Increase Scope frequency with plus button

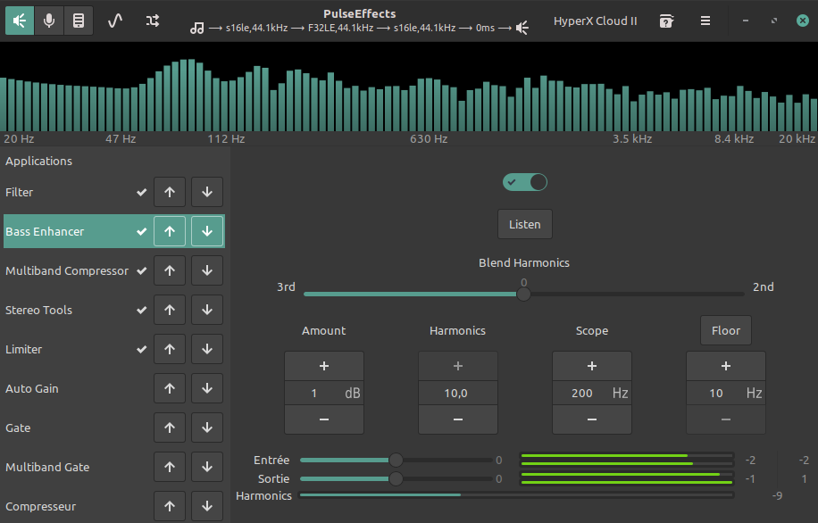point(592,366)
